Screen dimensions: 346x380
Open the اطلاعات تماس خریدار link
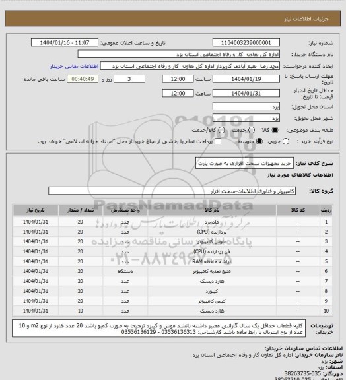pos(74,66)
